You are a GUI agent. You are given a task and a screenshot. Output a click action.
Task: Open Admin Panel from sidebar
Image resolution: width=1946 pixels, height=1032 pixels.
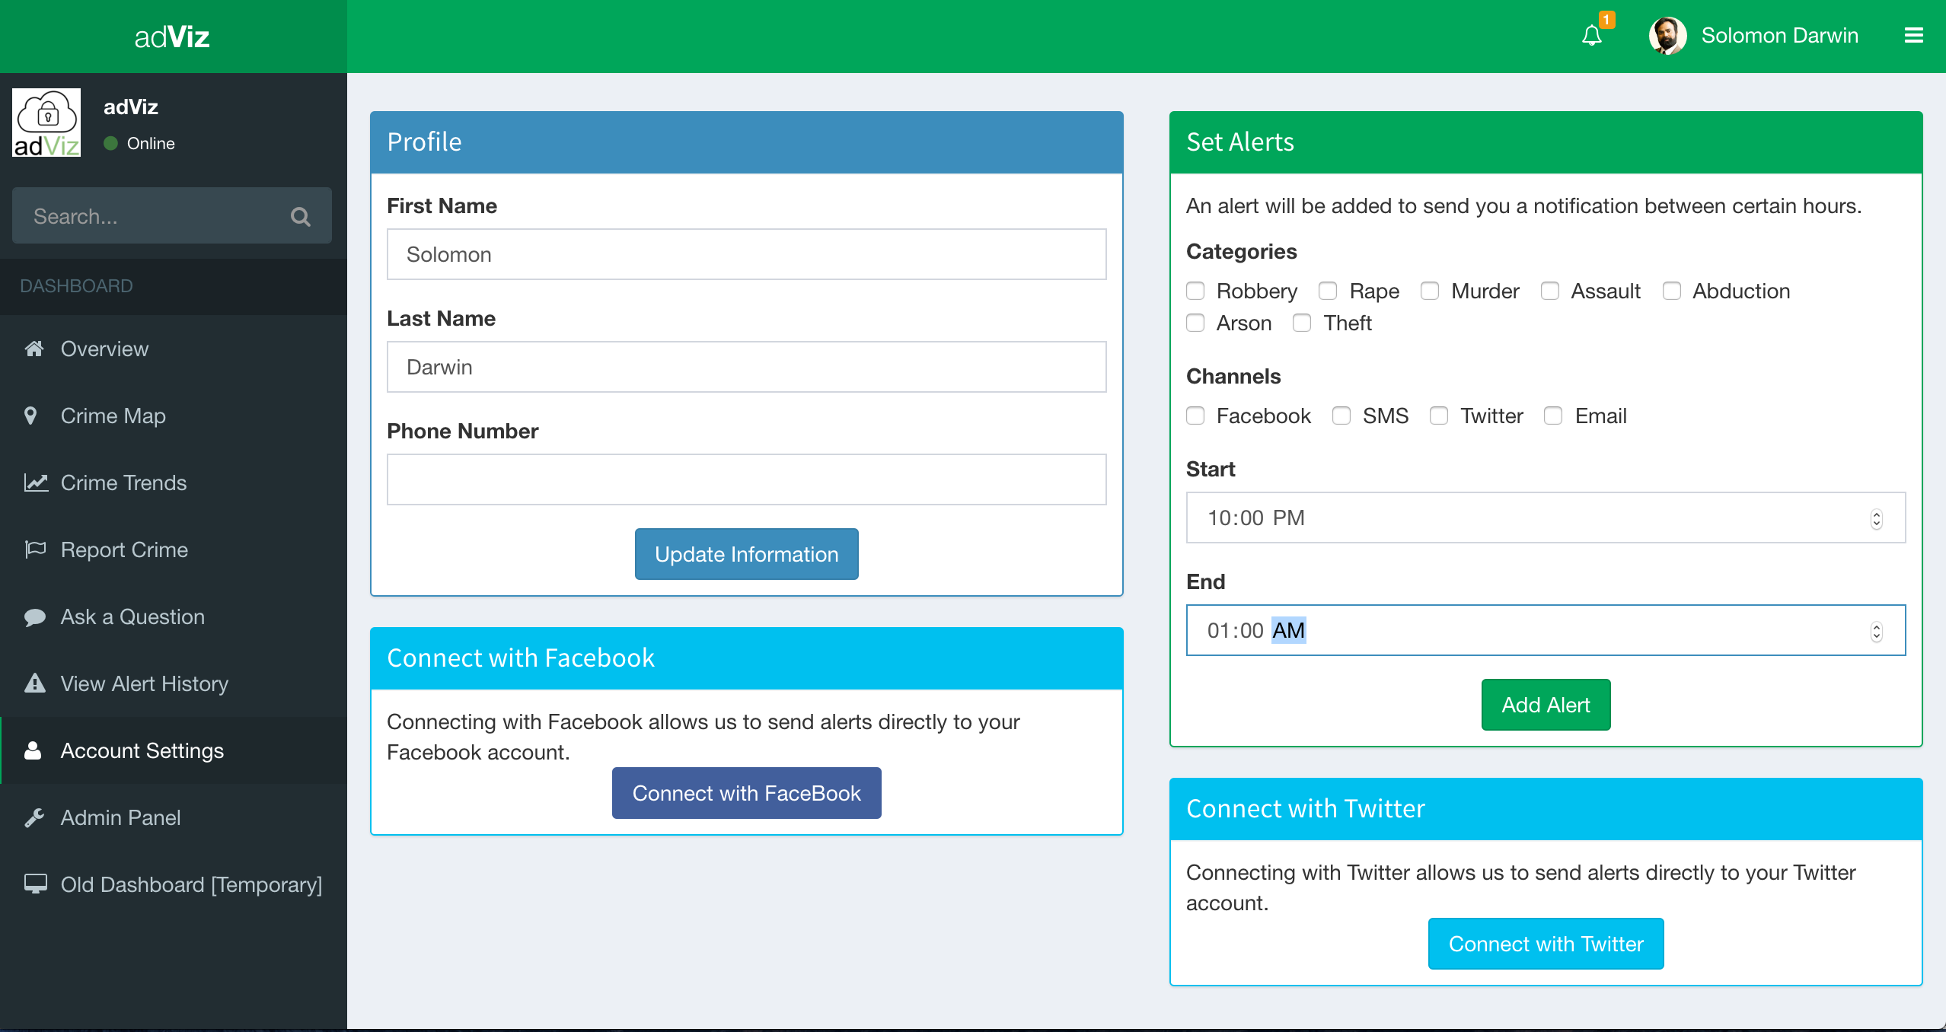174,817
